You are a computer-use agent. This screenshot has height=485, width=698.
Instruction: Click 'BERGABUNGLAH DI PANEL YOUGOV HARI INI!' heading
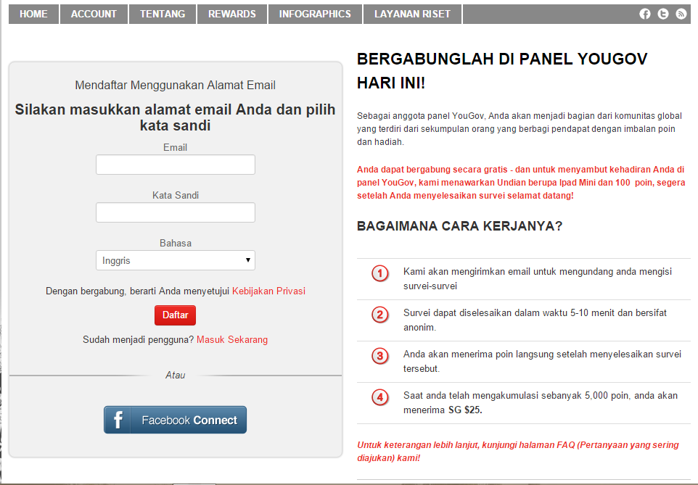tap(502, 71)
